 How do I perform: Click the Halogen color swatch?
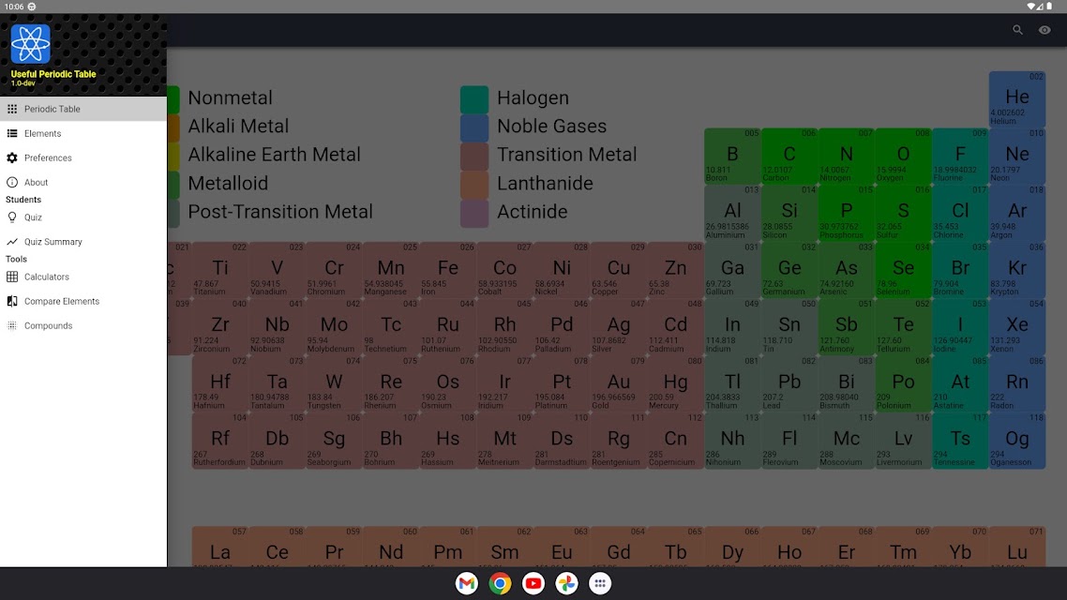474,99
